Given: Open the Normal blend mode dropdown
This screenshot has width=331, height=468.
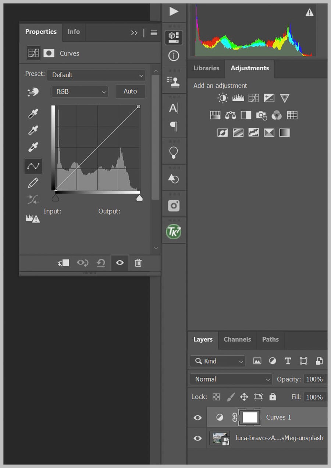Looking at the screenshot, I should [x=231, y=379].
